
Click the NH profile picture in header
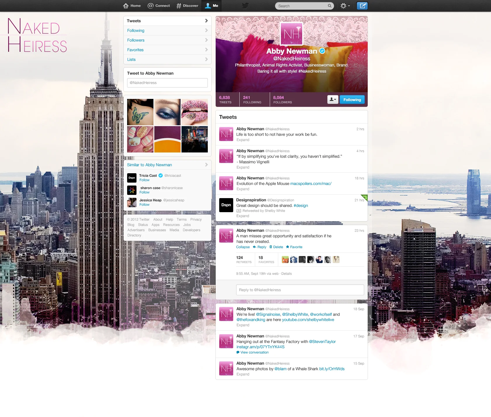(x=292, y=34)
